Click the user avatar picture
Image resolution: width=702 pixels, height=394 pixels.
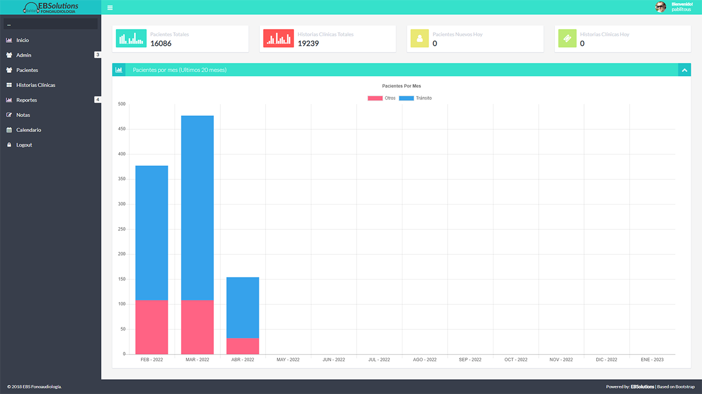click(661, 7)
